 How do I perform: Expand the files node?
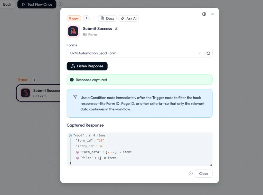77,158
